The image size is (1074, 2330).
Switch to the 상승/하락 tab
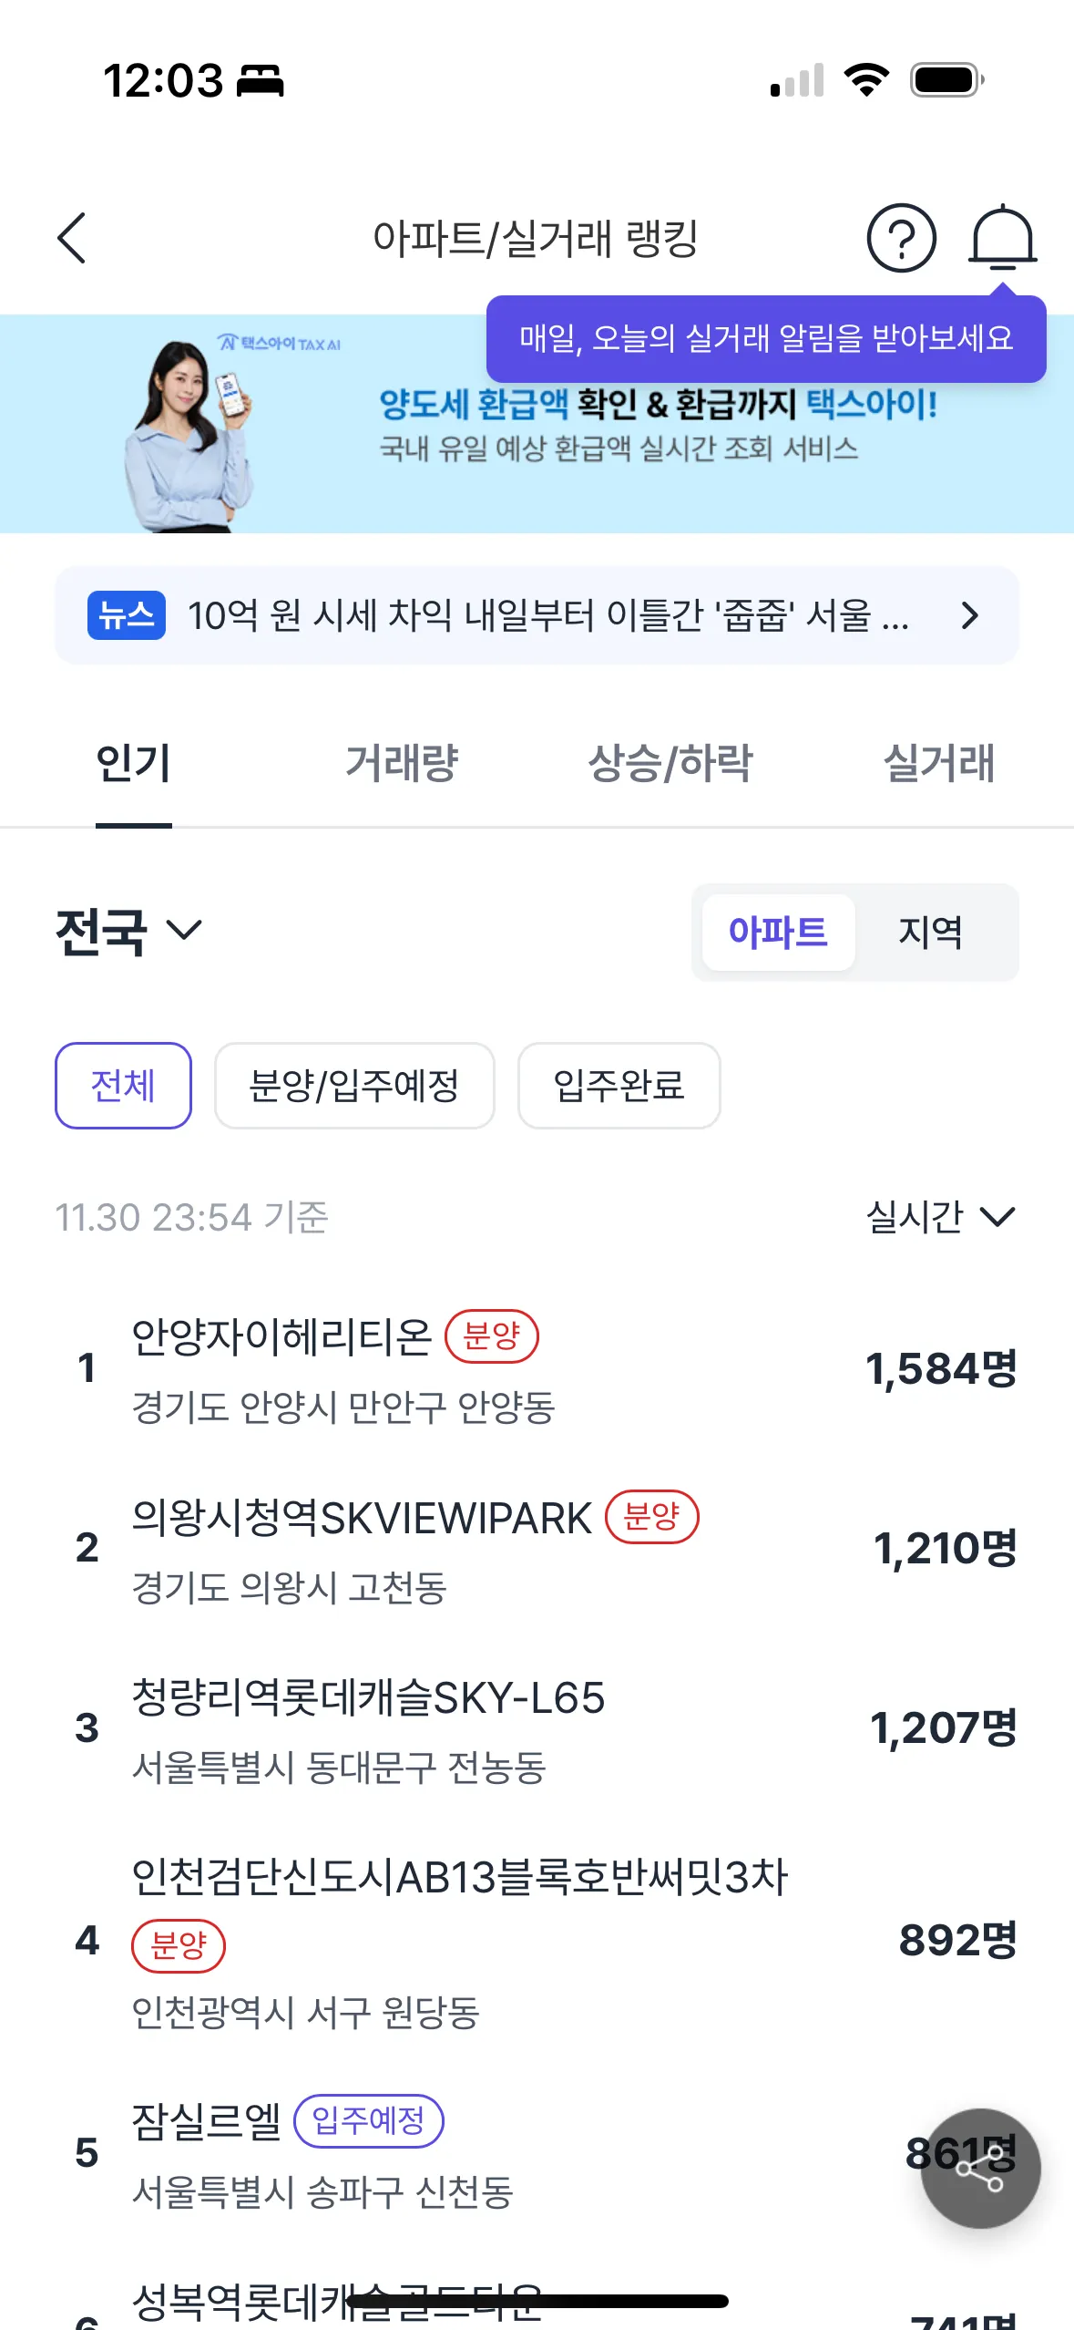pyautogui.click(x=670, y=764)
